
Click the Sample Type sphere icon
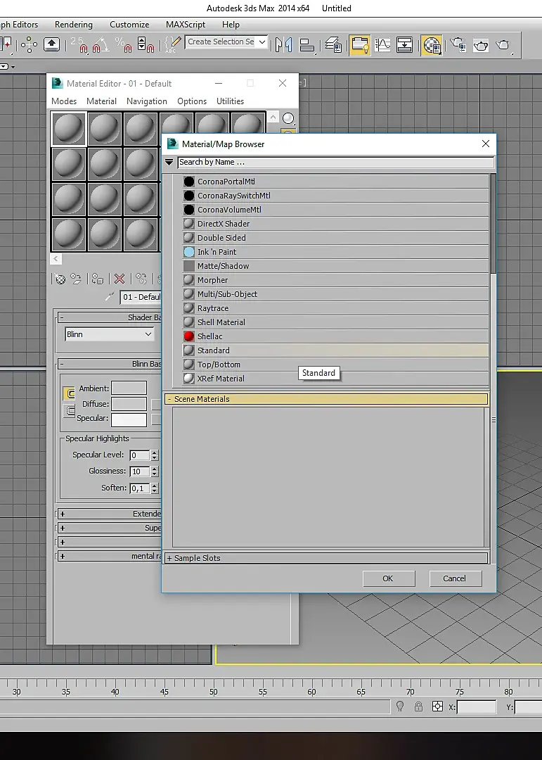[x=288, y=118]
